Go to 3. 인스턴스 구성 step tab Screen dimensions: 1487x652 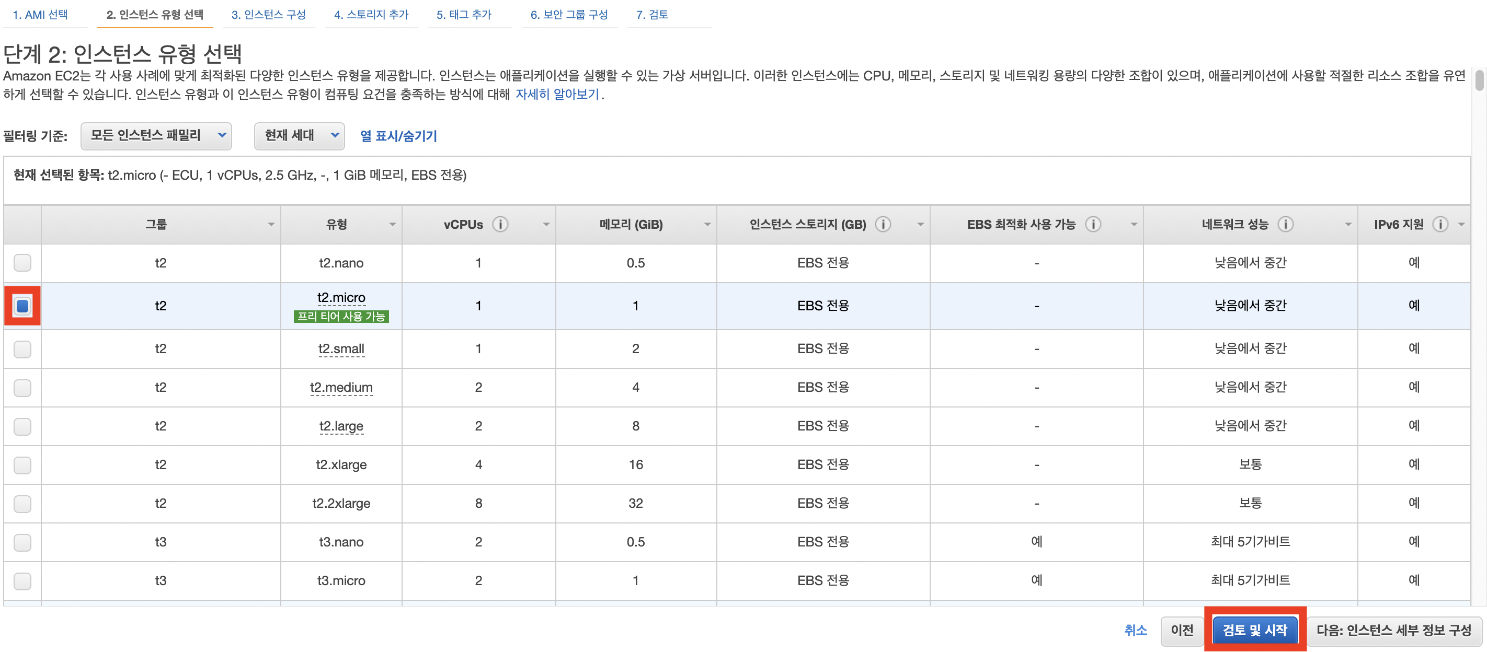tap(268, 15)
